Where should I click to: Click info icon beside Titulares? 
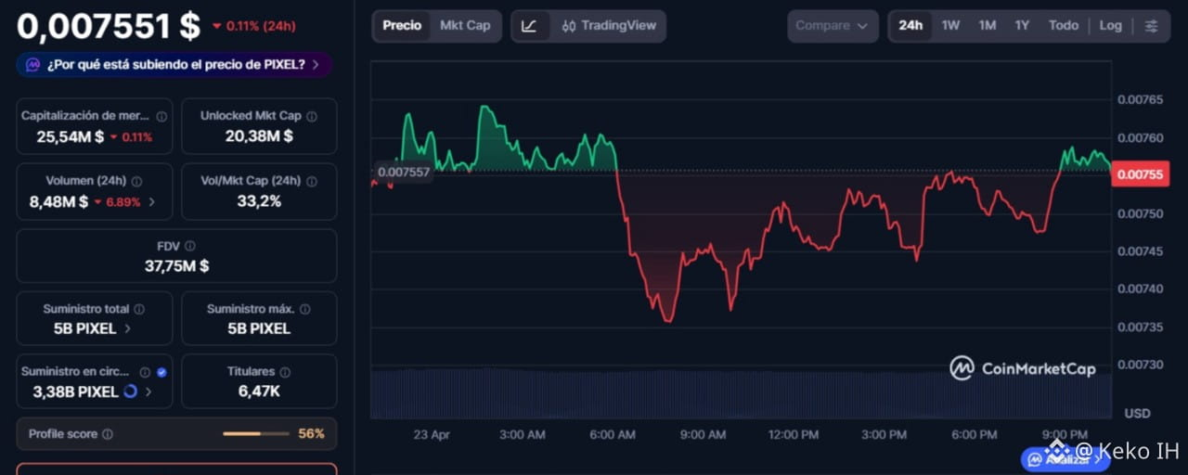(x=285, y=372)
